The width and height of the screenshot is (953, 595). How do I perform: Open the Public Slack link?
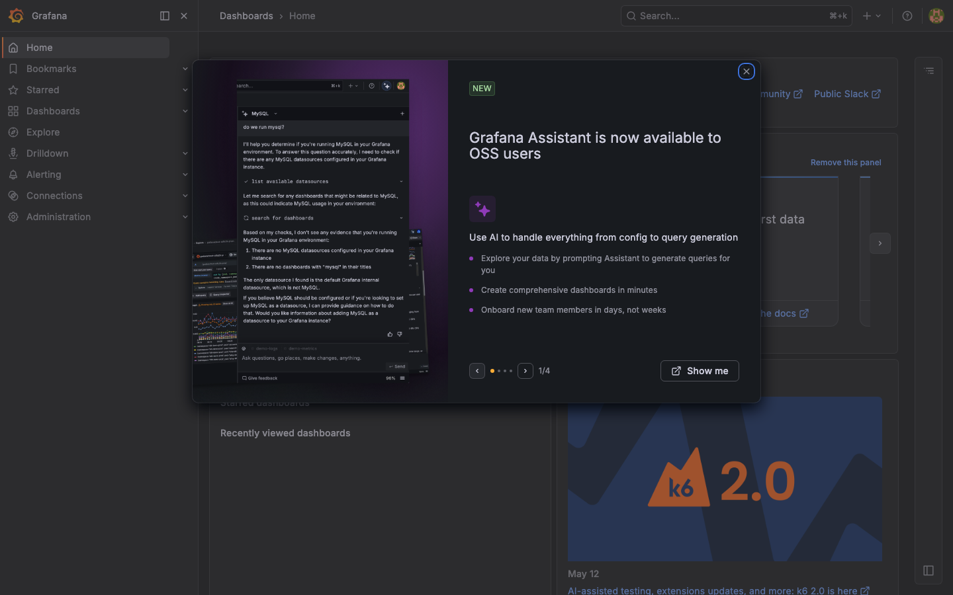[847, 94]
